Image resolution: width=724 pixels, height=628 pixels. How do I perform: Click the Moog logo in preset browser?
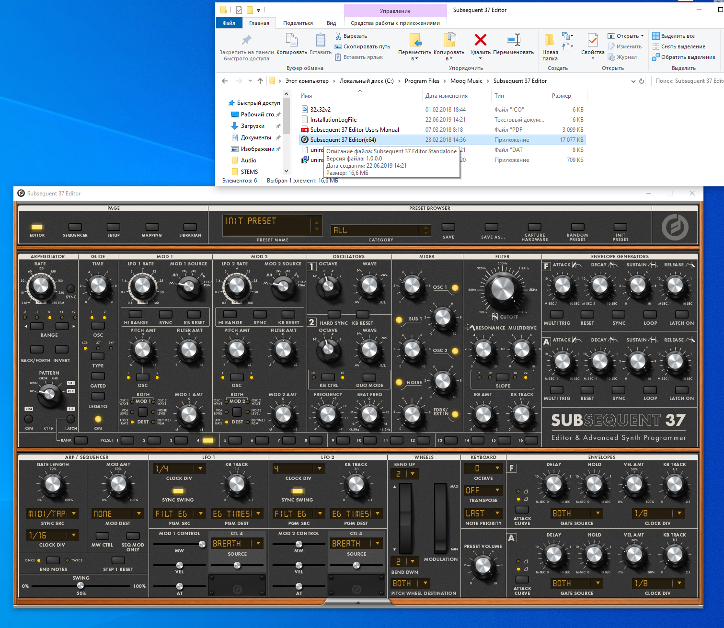click(675, 227)
